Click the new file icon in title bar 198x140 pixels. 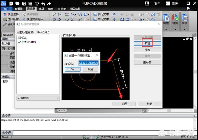coord(11,3)
